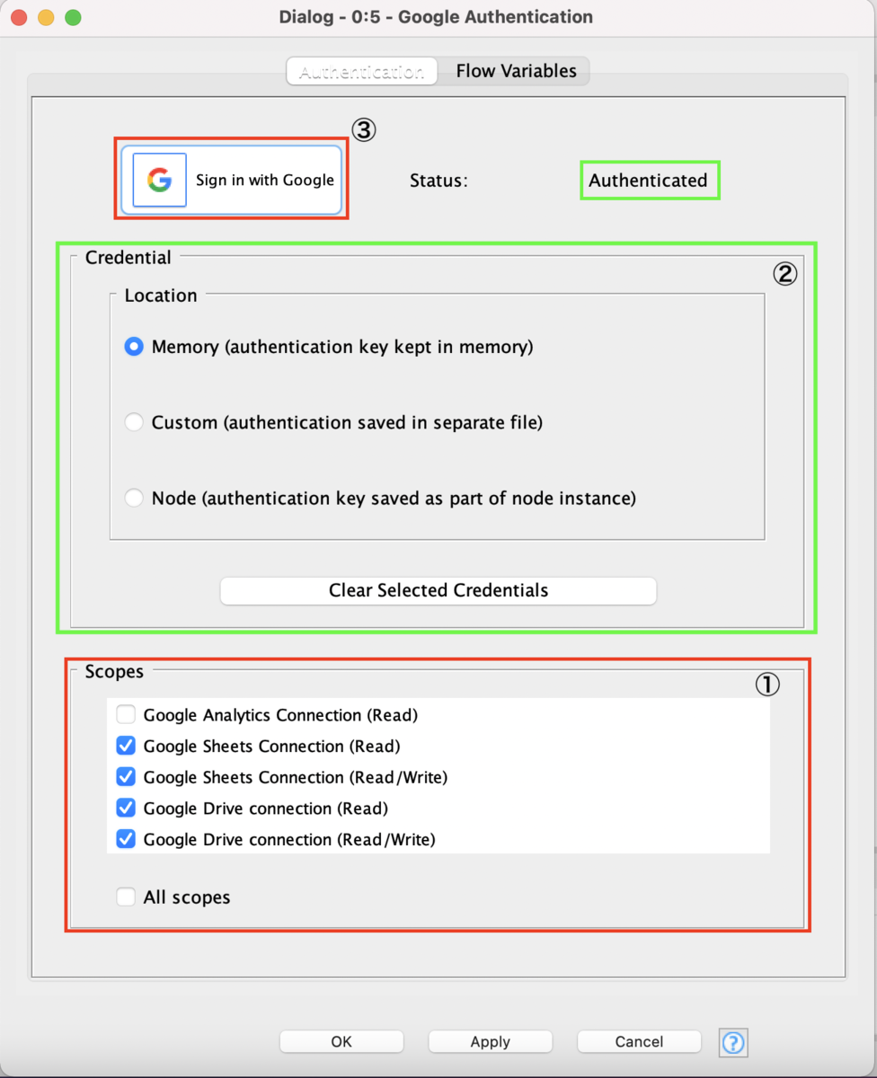Screen dimensions: 877x1078
Task: Cancel the Google Authentication dialog
Action: coord(639,1041)
